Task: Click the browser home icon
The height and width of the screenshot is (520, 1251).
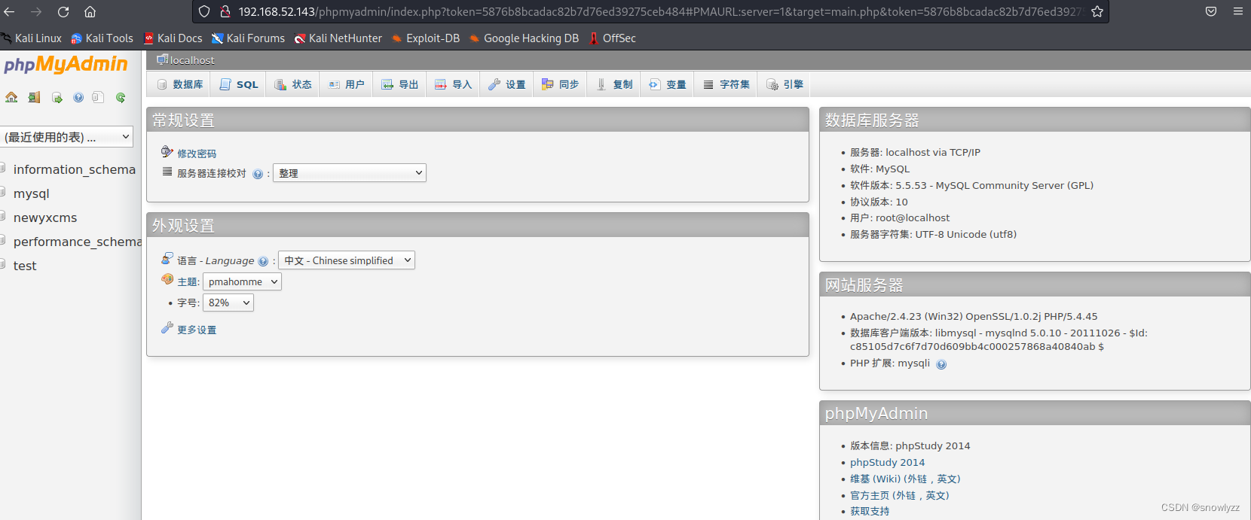Action: 90,11
